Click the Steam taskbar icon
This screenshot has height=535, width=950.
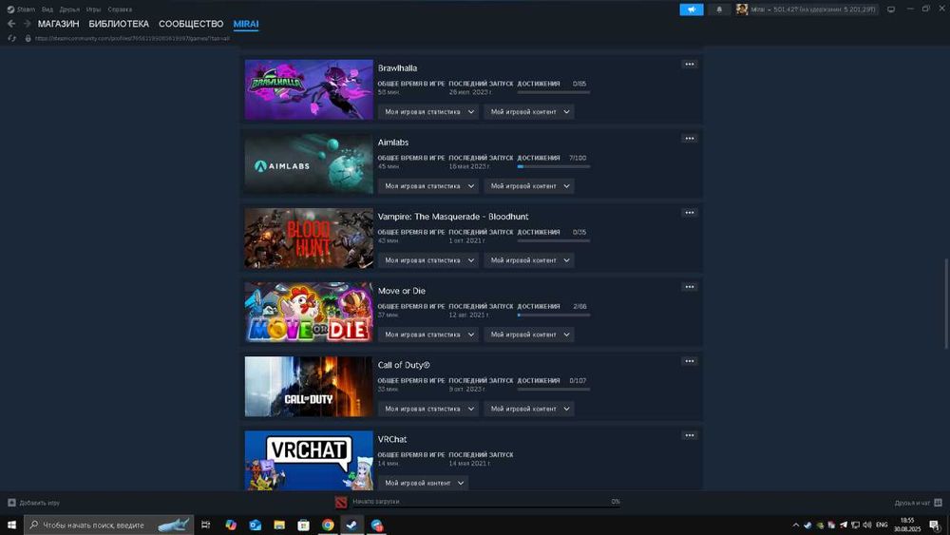click(x=352, y=525)
